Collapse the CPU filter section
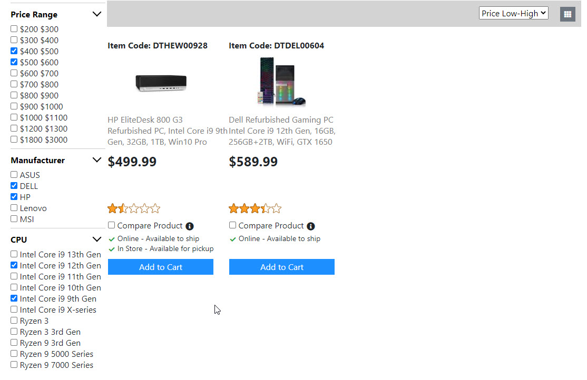The height and width of the screenshot is (380, 587). 96,239
